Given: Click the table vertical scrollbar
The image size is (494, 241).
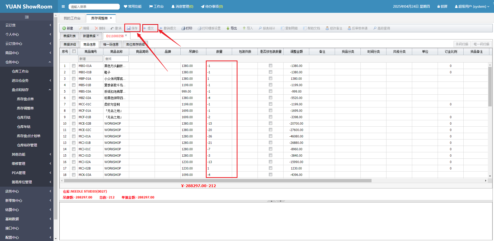Looking at the screenshot, I should (490, 87).
